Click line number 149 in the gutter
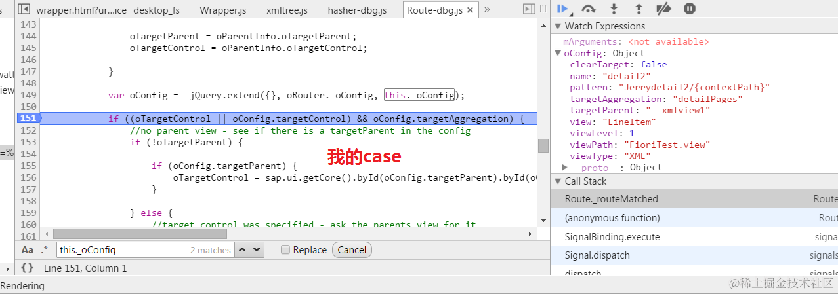 click(x=28, y=95)
